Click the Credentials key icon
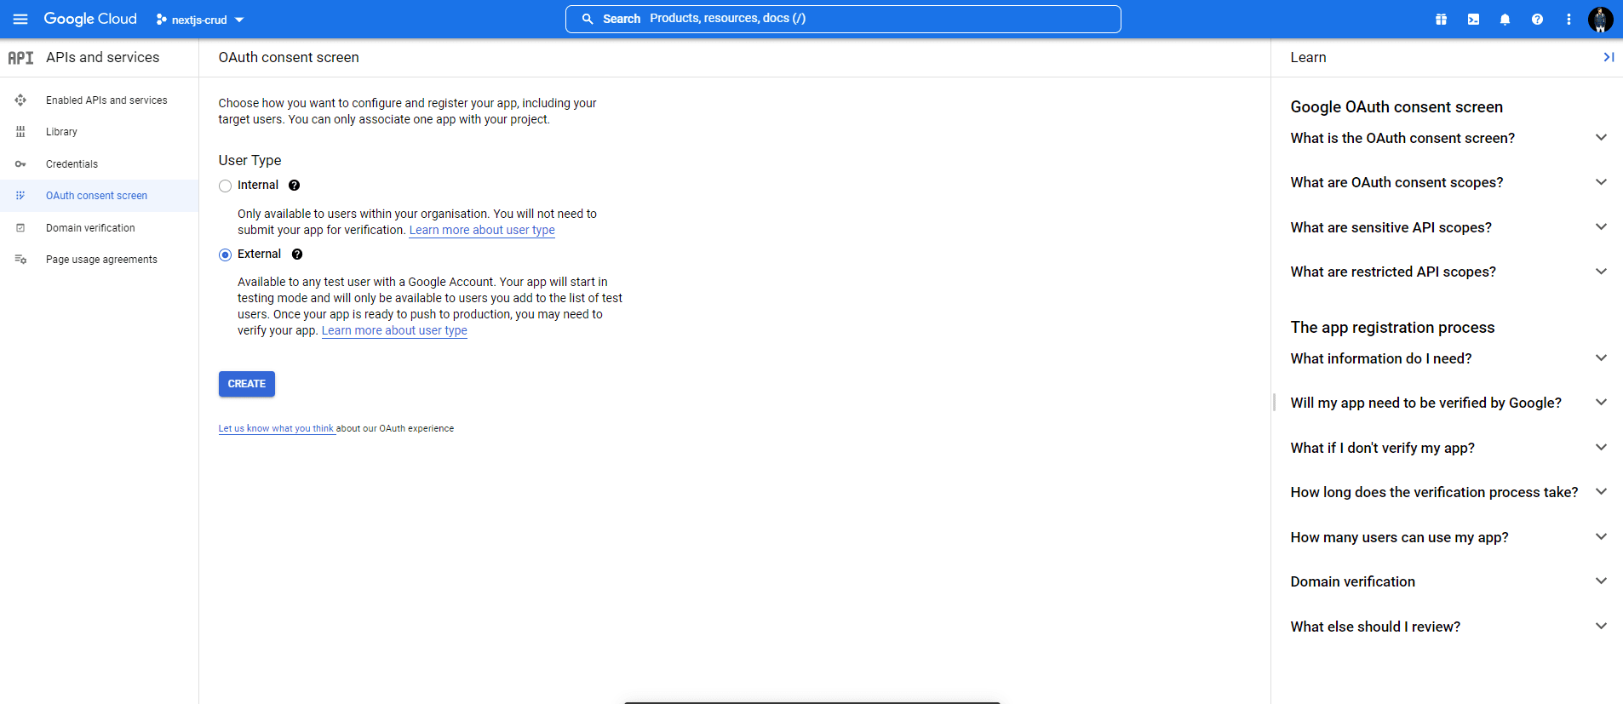This screenshot has height=704, width=1623. (x=20, y=164)
